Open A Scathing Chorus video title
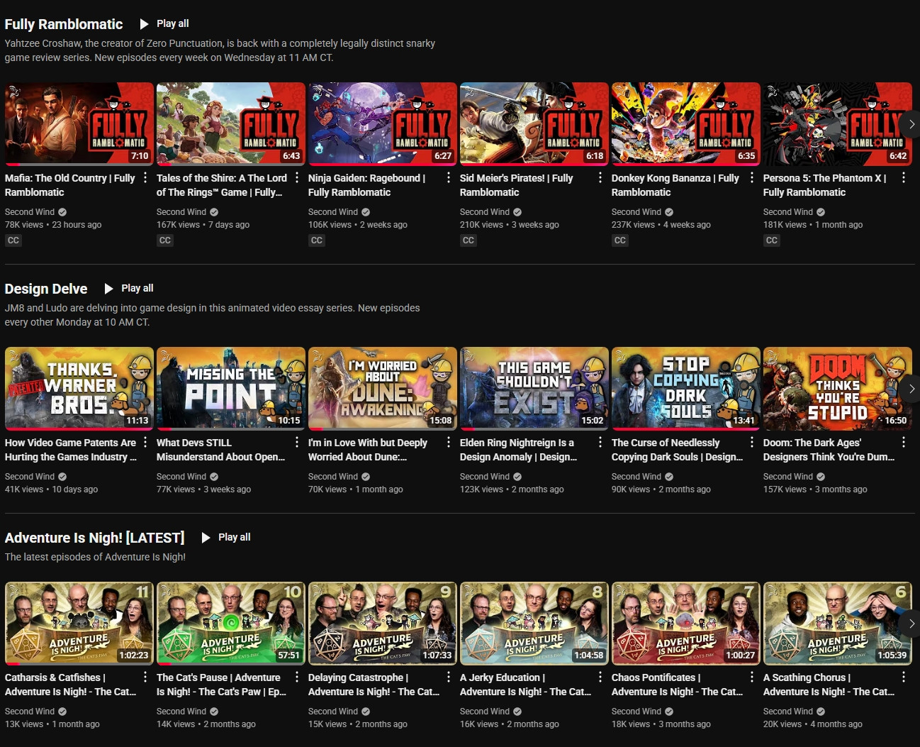This screenshot has height=747, width=920. click(829, 685)
